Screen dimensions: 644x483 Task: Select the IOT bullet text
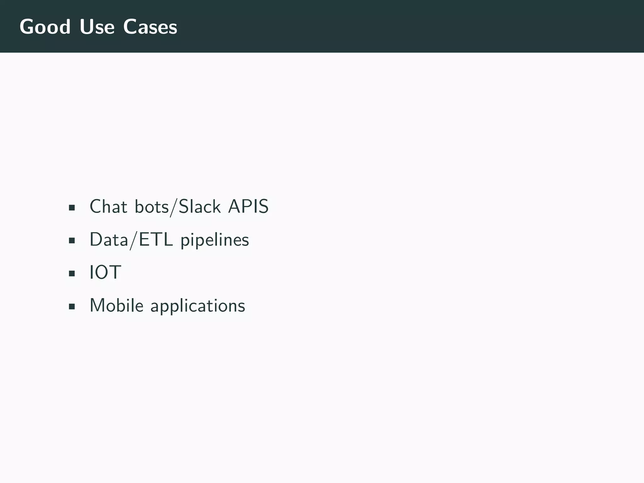tap(105, 272)
